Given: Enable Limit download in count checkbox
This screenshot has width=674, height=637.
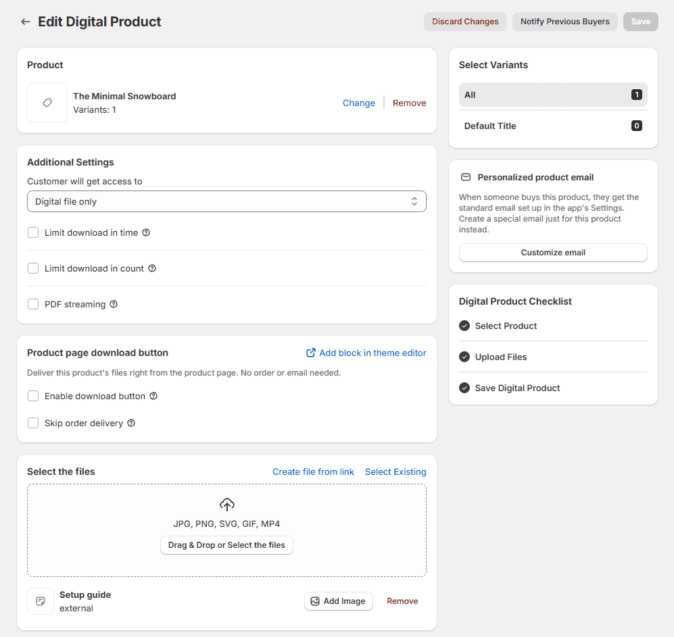Looking at the screenshot, I should point(33,268).
